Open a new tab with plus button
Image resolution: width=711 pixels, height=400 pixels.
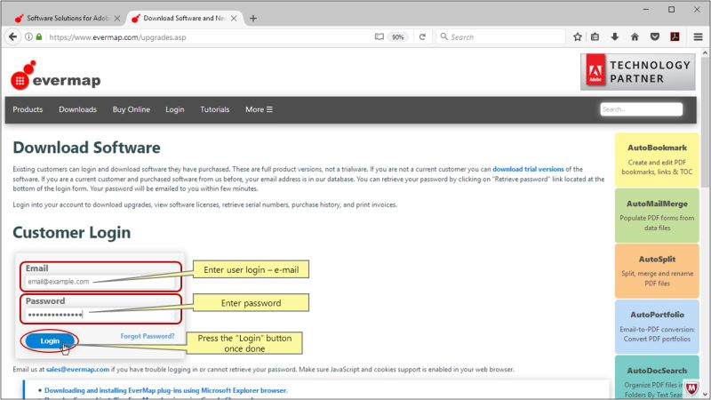click(x=253, y=18)
